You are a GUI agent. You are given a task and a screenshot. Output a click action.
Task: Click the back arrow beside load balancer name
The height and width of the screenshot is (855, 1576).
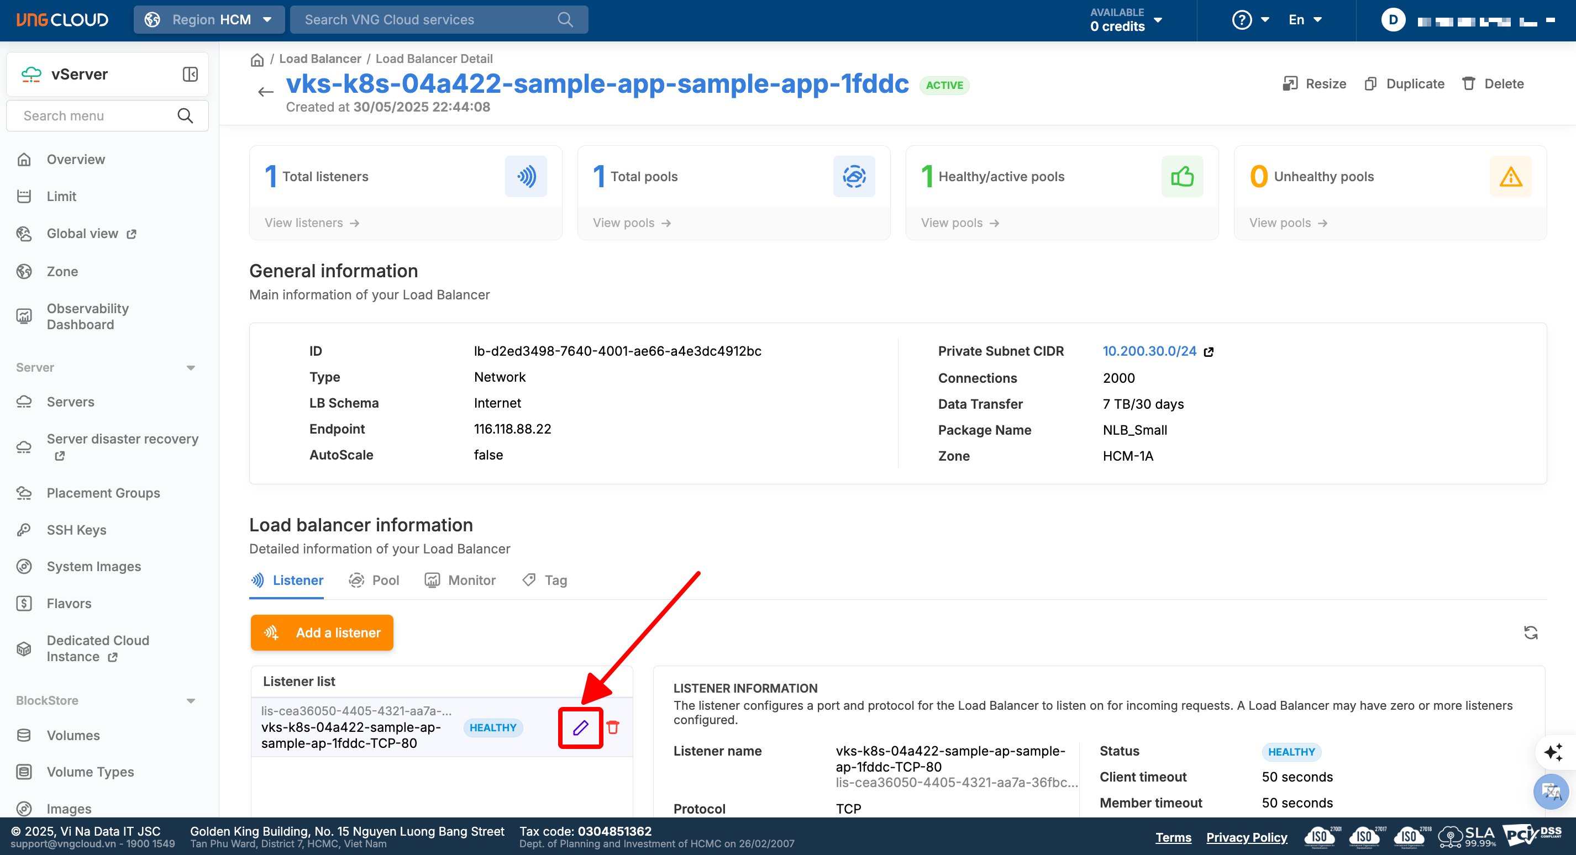tap(265, 92)
